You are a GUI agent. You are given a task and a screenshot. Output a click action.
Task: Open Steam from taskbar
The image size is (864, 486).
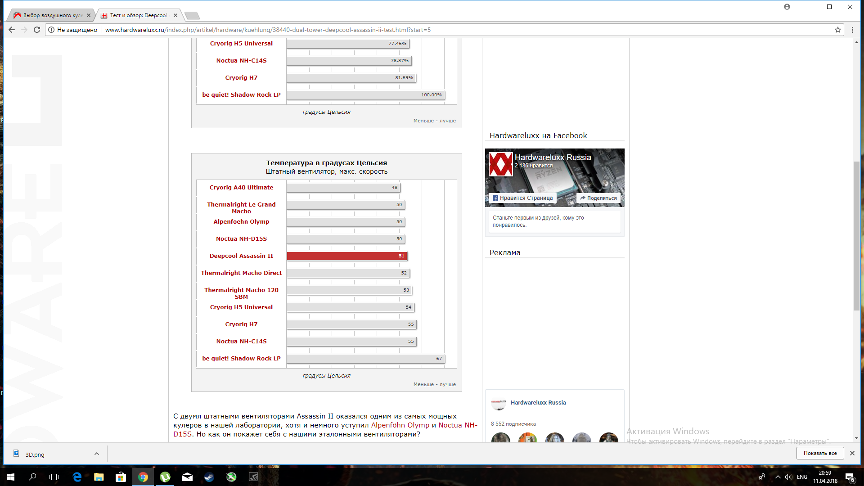pos(209,477)
